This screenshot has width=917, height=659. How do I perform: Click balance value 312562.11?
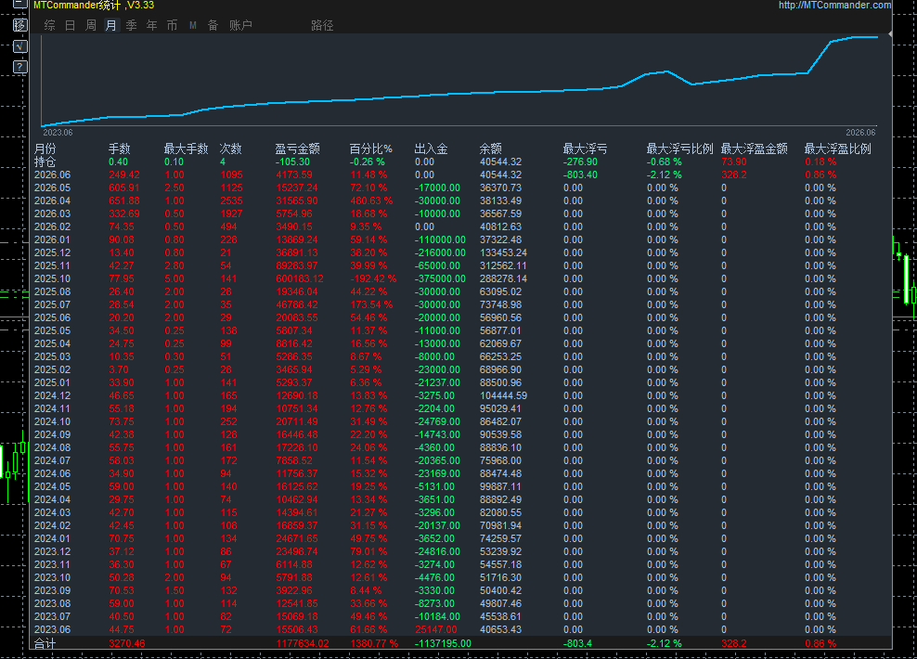(503, 265)
